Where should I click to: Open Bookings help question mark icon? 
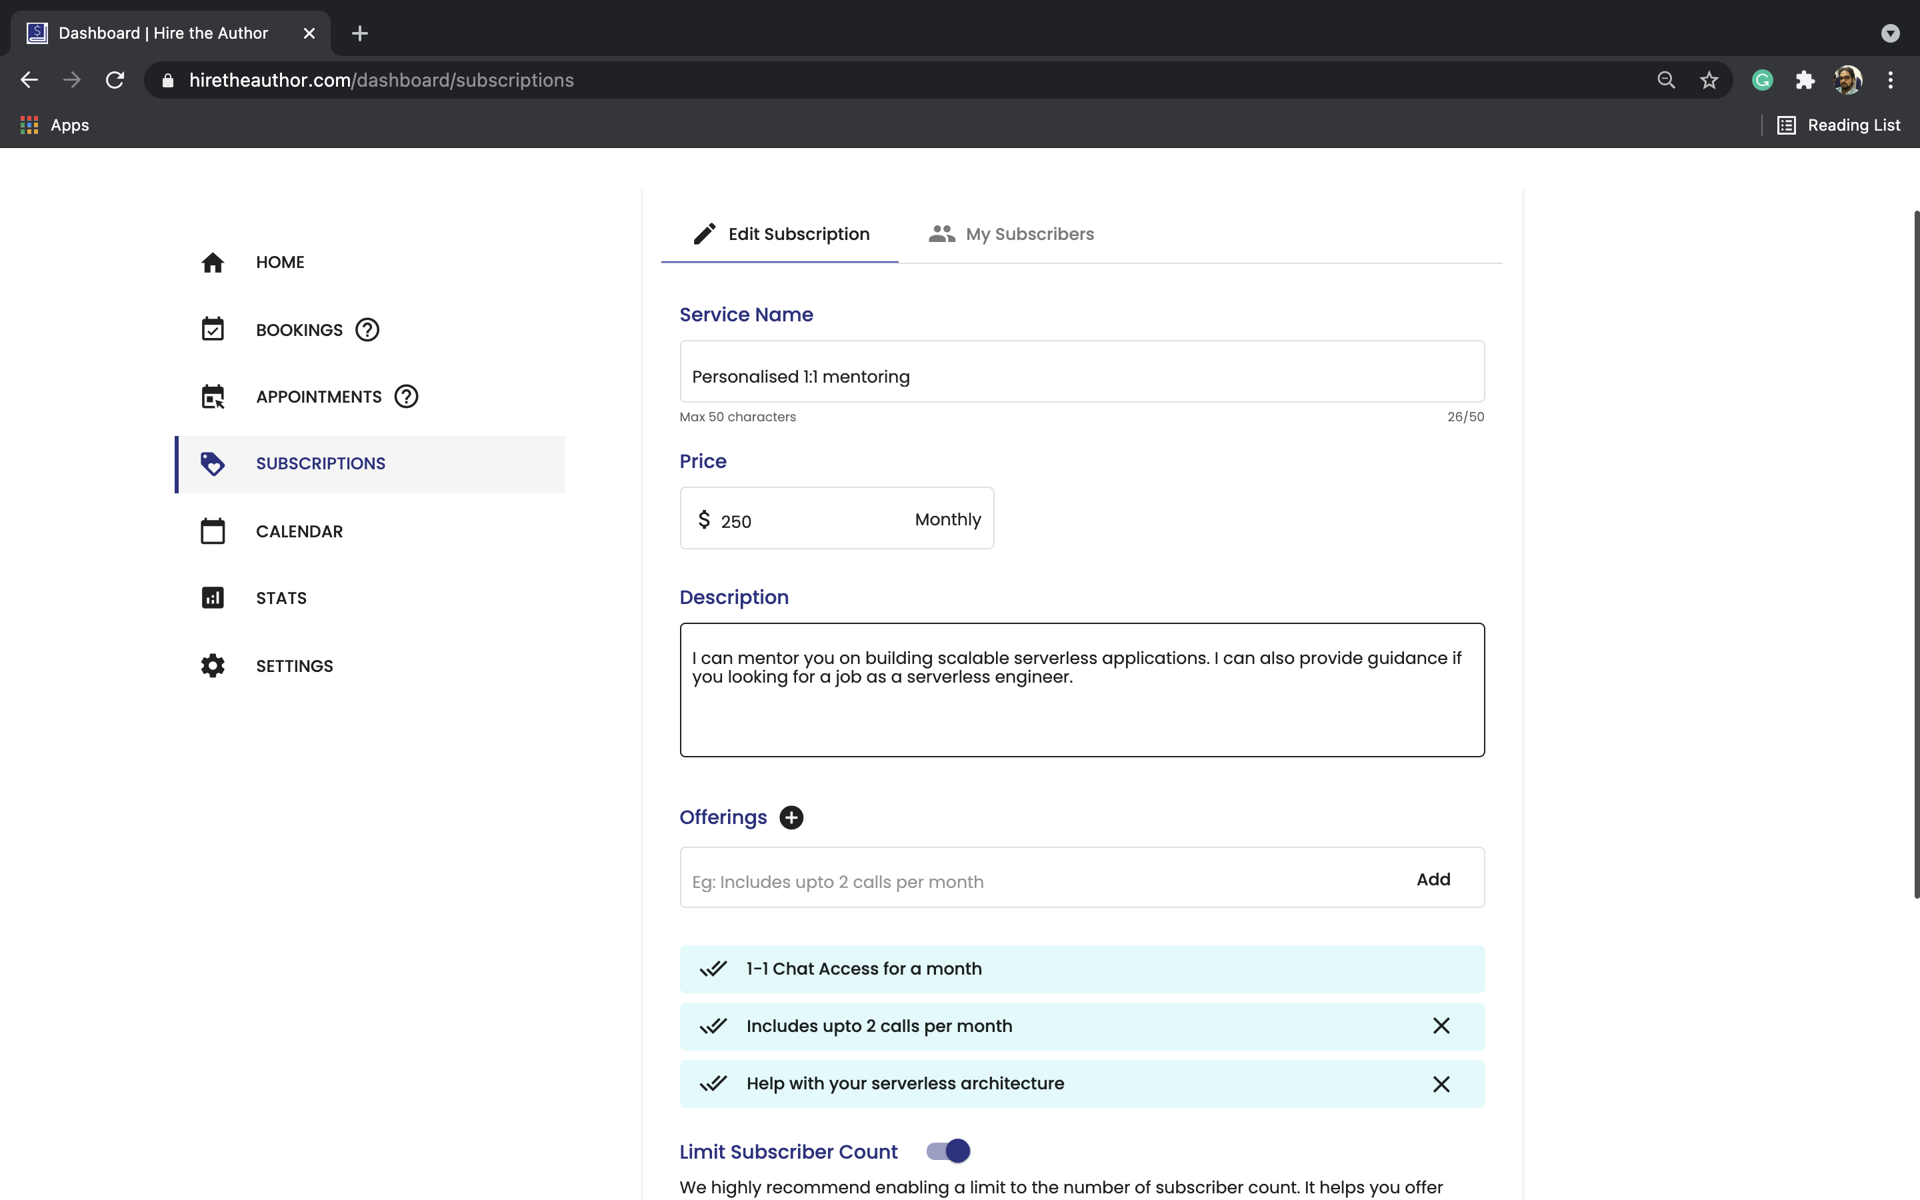click(367, 329)
